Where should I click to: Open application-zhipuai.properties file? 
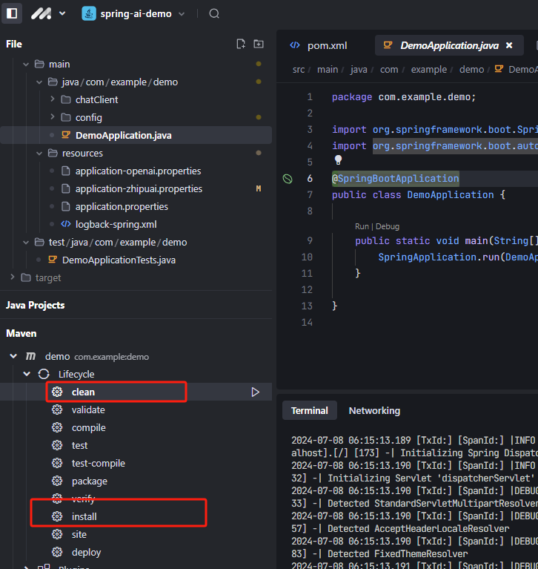(138, 188)
